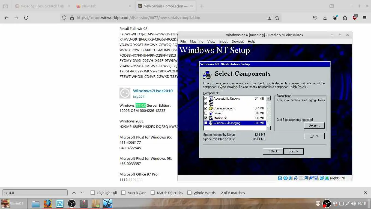Click the Details button in setup
Screen dimensions: 371x209
[x=314, y=125]
